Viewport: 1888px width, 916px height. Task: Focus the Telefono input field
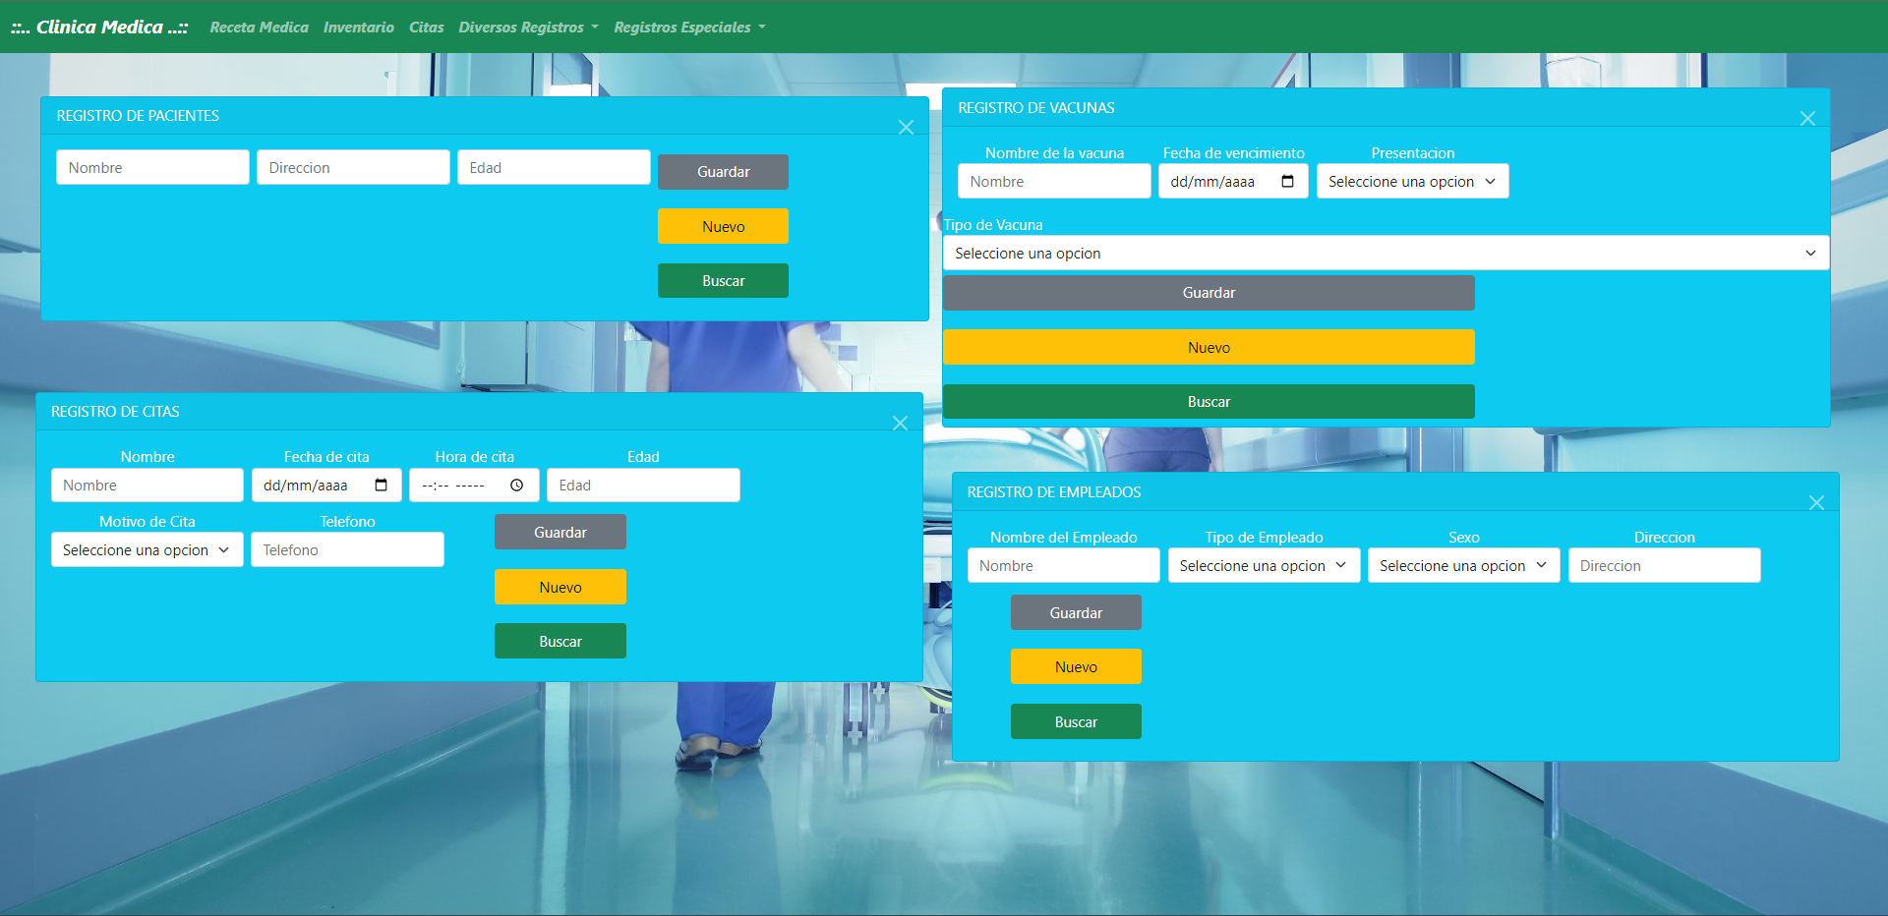(x=347, y=550)
